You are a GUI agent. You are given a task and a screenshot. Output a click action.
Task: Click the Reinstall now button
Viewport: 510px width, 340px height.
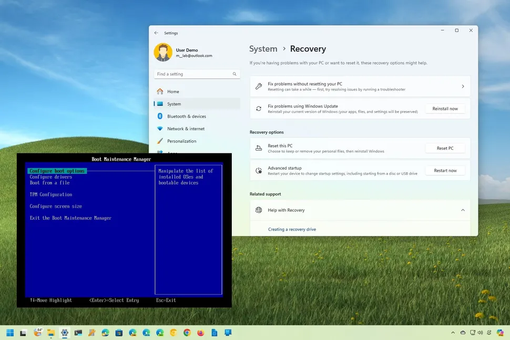(445, 109)
